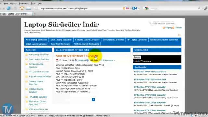Open a new tab with the plus button
Image resolution: width=208 pixels, height=117 pixels.
tap(35, 14)
